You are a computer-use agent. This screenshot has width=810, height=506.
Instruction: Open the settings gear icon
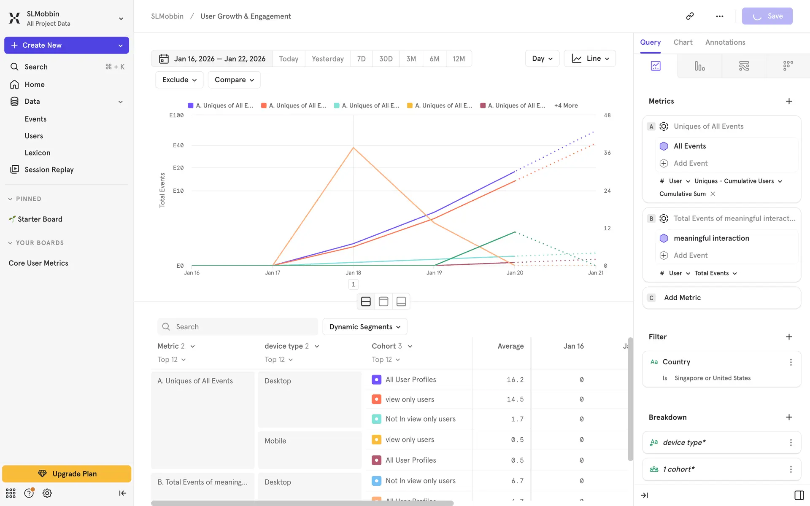coord(47,493)
